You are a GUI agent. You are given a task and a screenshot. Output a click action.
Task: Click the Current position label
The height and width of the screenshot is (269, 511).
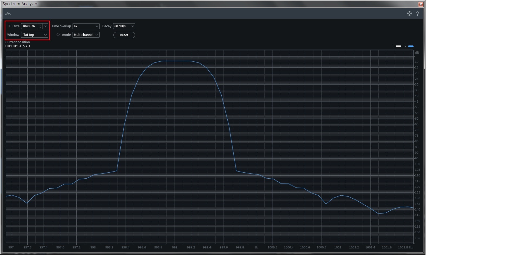pos(18,42)
